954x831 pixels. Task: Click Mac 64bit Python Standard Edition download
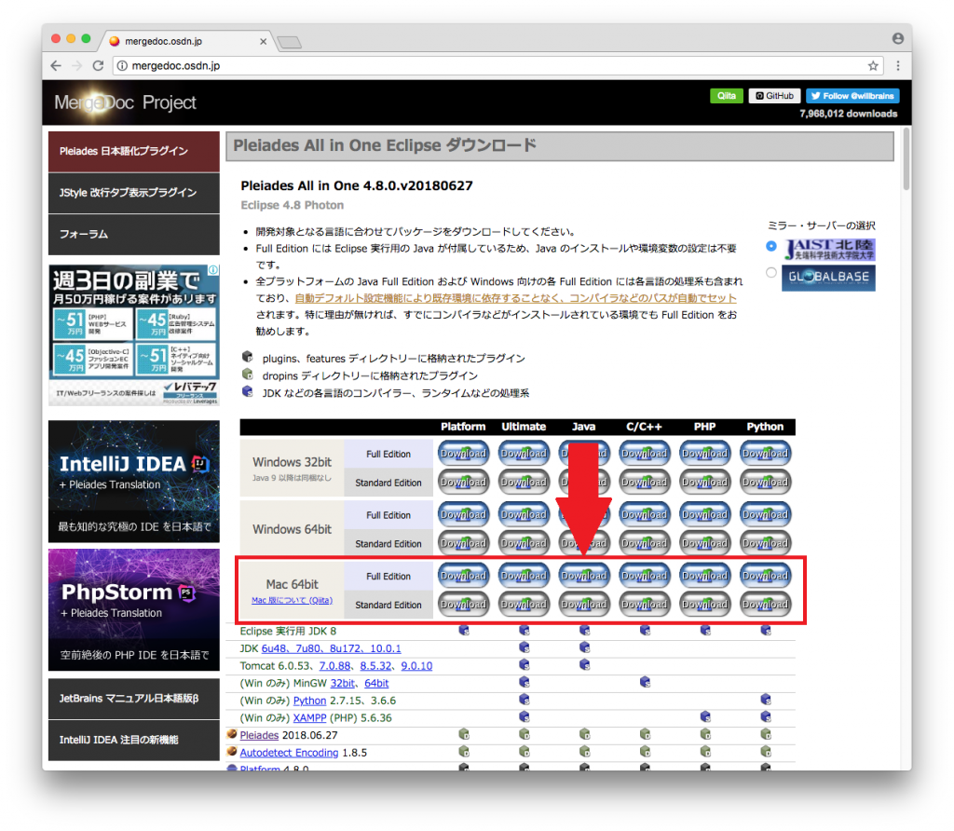tap(765, 605)
